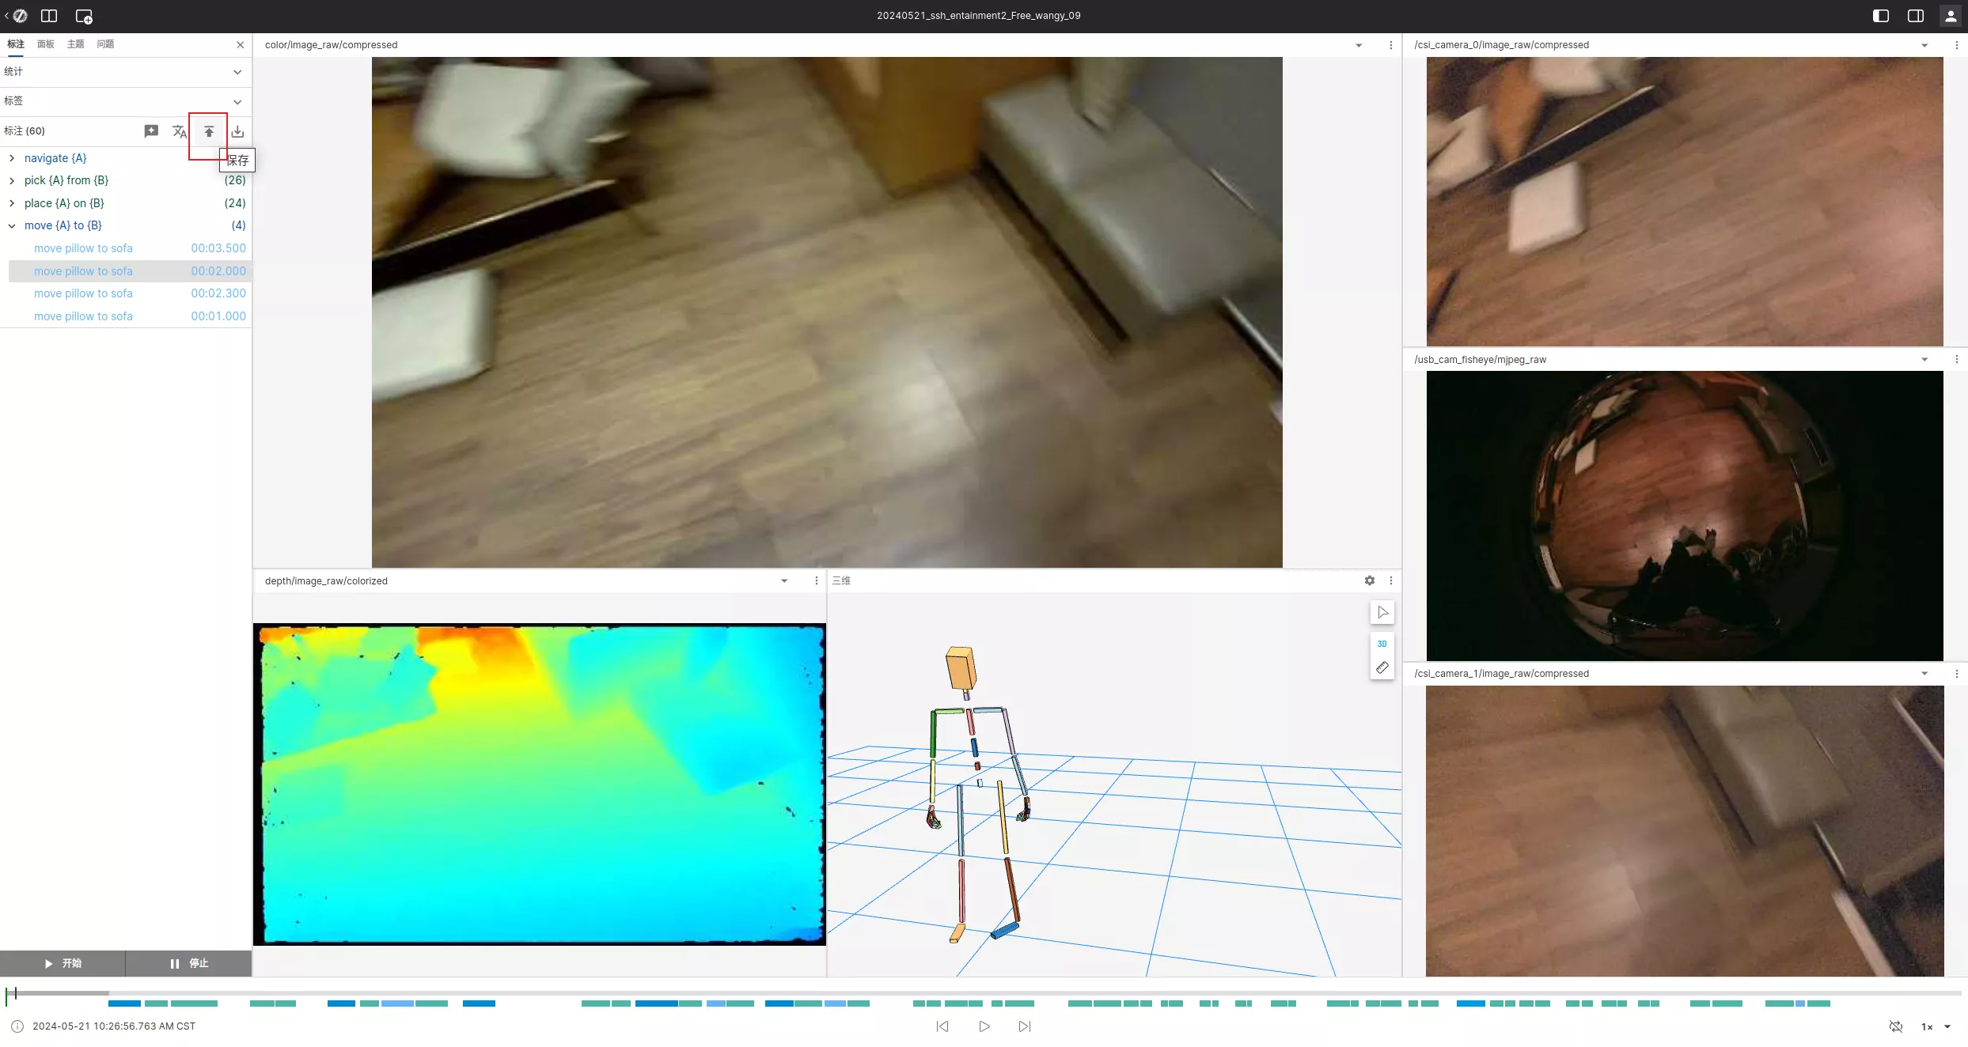
Task: Switch to the 面板 tab
Action: [46, 44]
